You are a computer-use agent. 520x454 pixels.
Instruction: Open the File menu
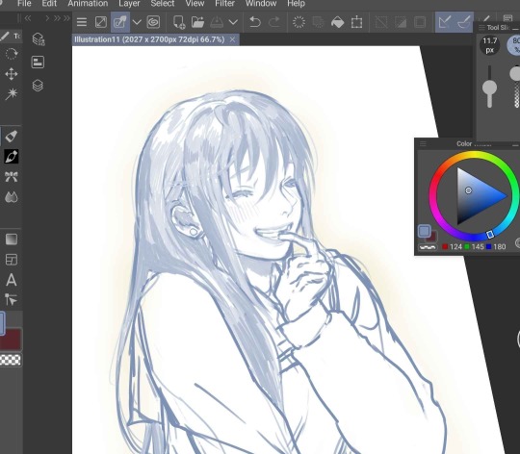point(24,4)
